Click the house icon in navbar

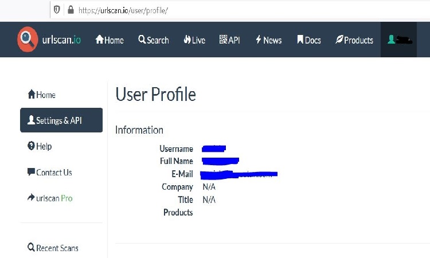(x=100, y=40)
